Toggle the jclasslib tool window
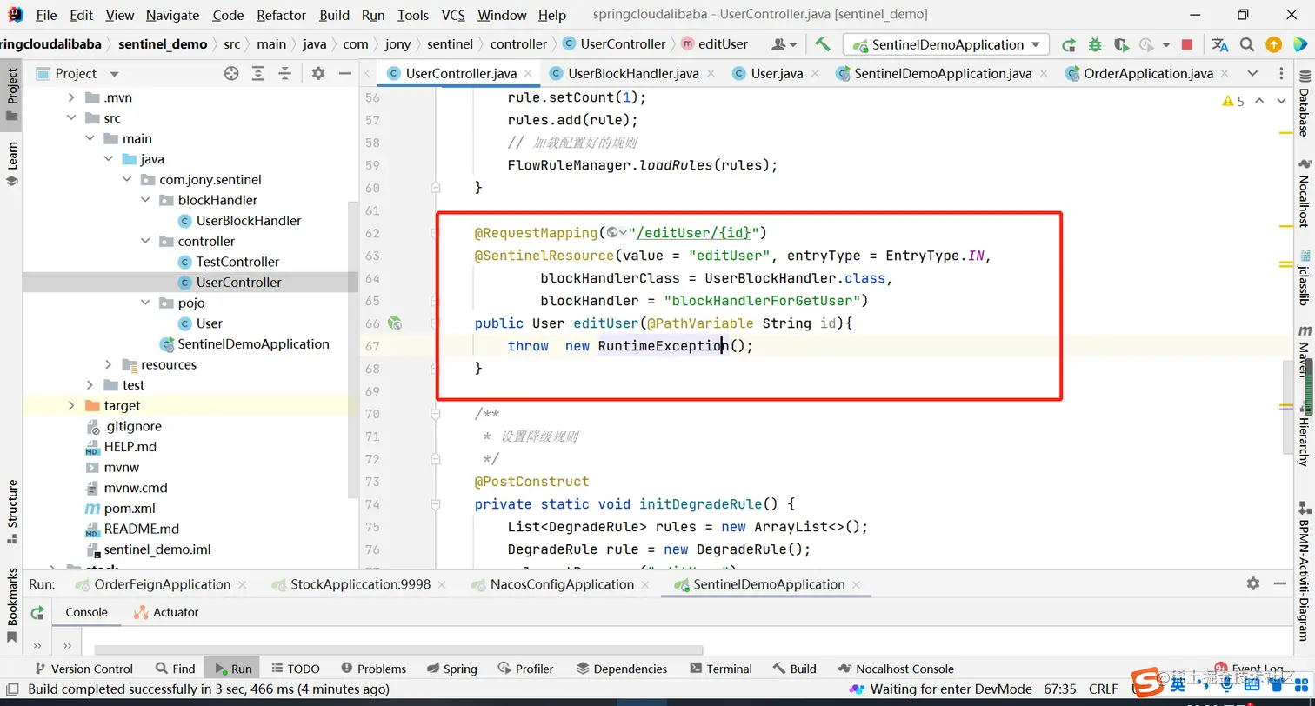1315x706 pixels. [1304, 277]
